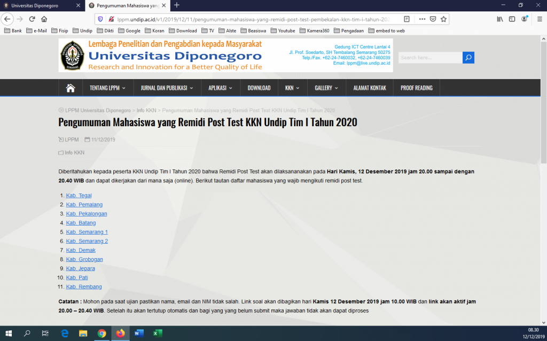Open Excel from the Windows taskbar
547x341 pixels.
(x=158, y=333)
